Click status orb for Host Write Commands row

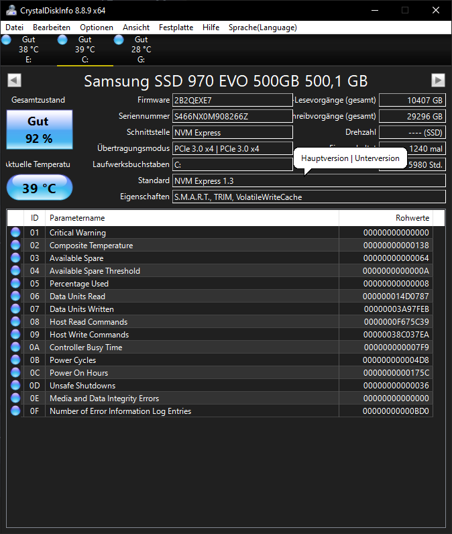click(15, 335)
